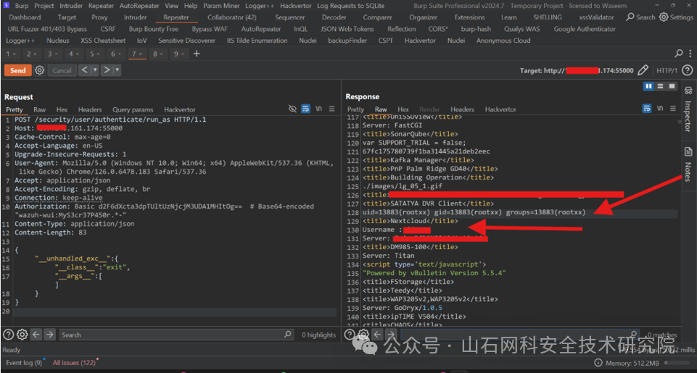The image size is (697, 373).
Task: Open the next-history dropdown arrow
Action: click(x=117, y=70)
